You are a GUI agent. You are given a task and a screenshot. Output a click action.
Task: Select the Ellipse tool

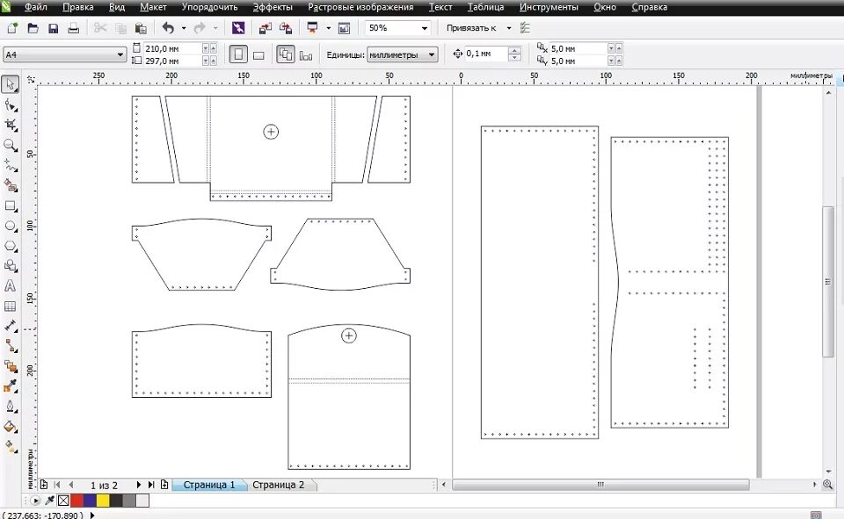tap(11, 226)
